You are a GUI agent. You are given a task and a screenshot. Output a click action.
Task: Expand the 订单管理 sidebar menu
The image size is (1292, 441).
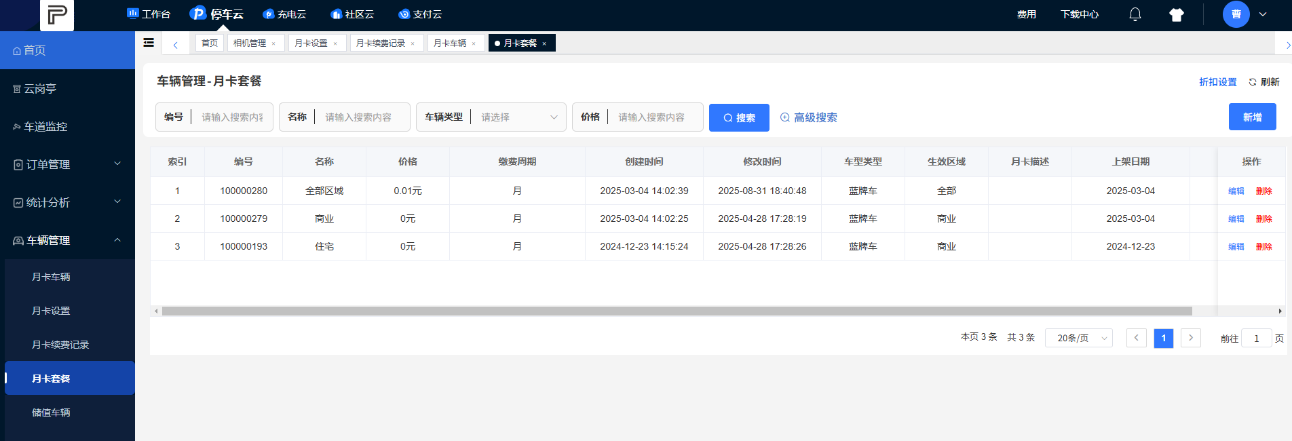point(67,164)
